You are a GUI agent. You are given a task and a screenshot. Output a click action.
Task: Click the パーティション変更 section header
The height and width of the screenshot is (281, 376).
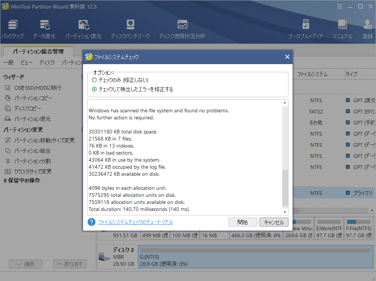click(23, 129)
